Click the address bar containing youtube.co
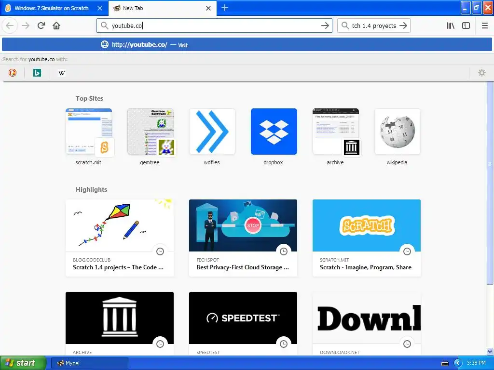This screenshot has width=494, height=370. click(214, 26)
